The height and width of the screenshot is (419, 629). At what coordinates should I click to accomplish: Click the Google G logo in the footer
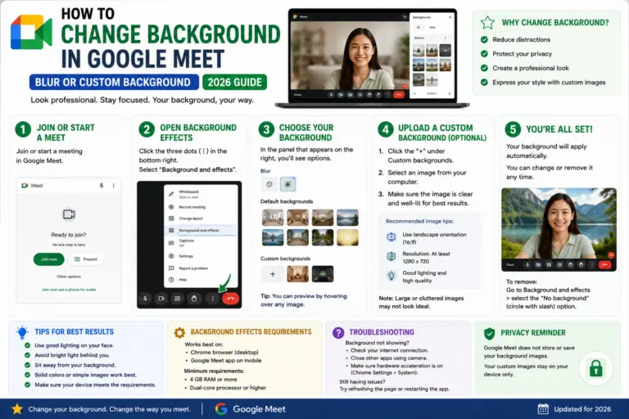point(221,409)
